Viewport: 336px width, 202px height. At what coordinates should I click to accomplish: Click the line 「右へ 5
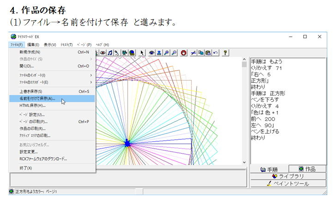(261, 75)
